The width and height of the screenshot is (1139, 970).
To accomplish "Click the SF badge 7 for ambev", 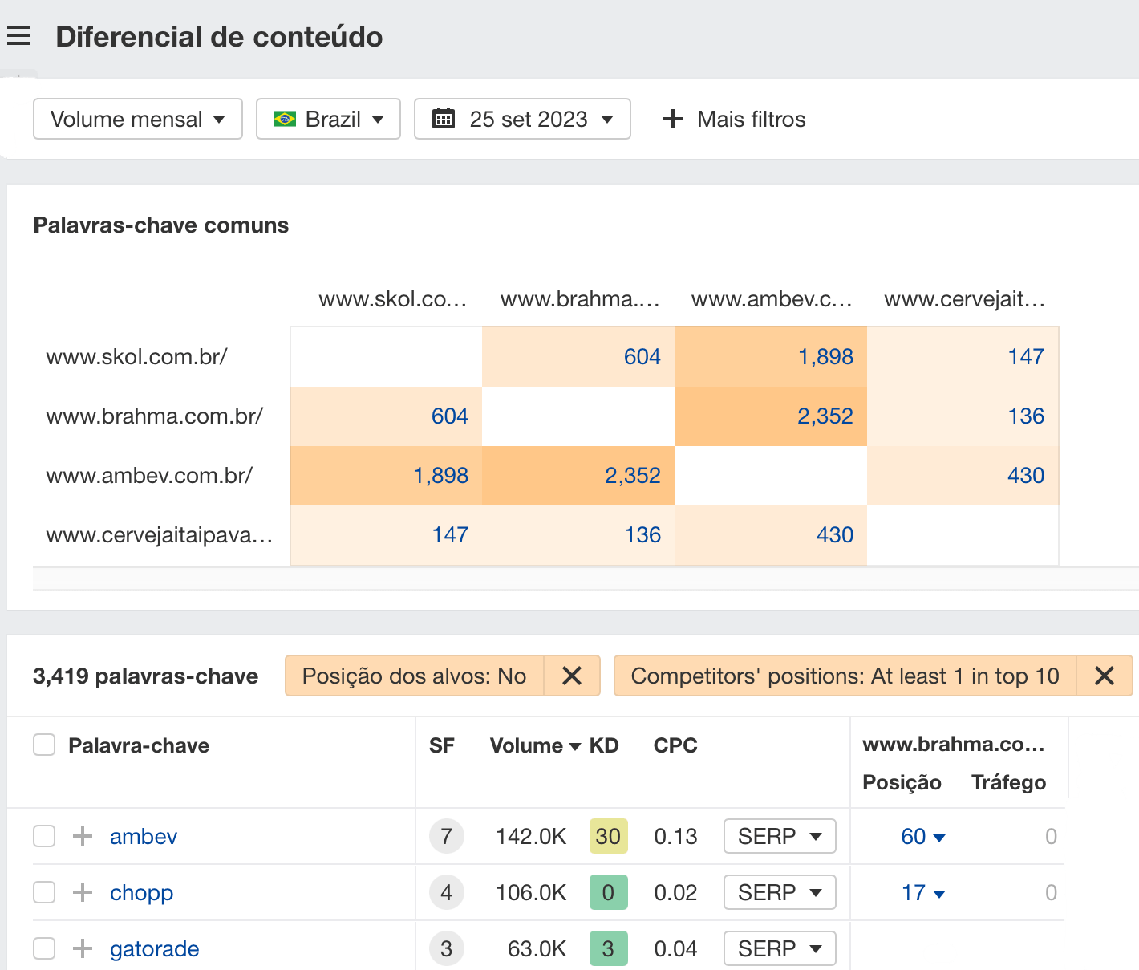I will coord(446,837).
